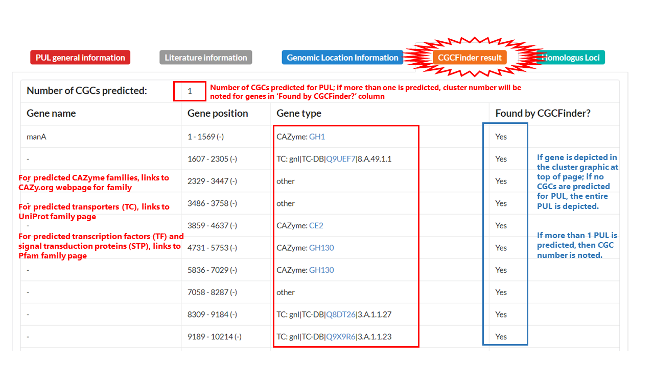Image resolution: width=654 pixels, height=367 pixels.
Task: Select the manA gene name cell
Action: pyautogui.click(x=36, y=137)
